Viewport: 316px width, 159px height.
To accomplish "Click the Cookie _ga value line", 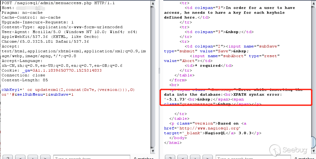I will click(51, 70).
